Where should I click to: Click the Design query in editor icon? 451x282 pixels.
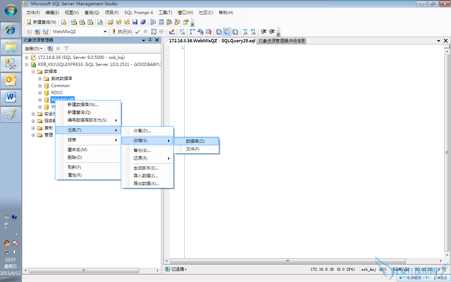coord(172,32)
